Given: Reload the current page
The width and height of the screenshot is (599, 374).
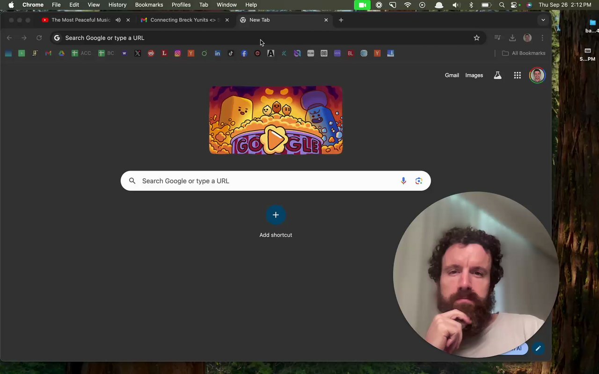Looking at the screenshot, I should click(39, 38).
